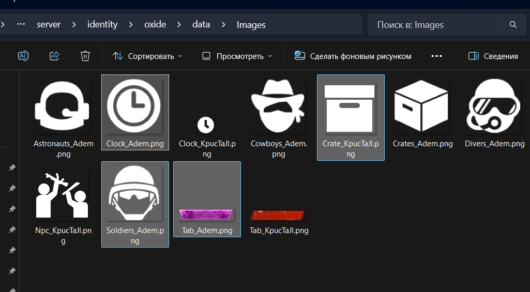Click the Delete trash icon
The image size is (530, 292).
click(85, 56)
